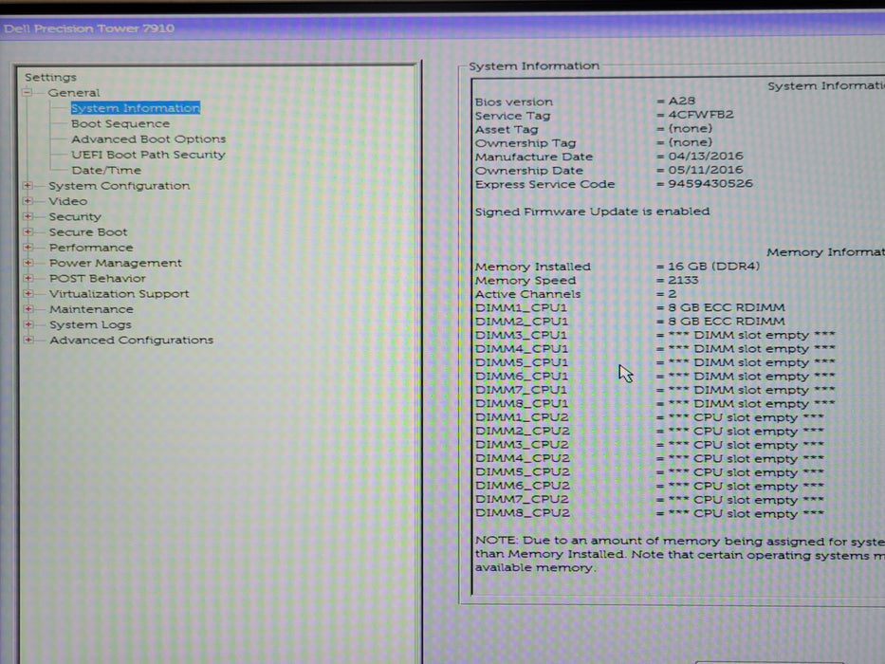Click the Memory Speed value 2133
The image size is (885, 664).
coord(683,280)
